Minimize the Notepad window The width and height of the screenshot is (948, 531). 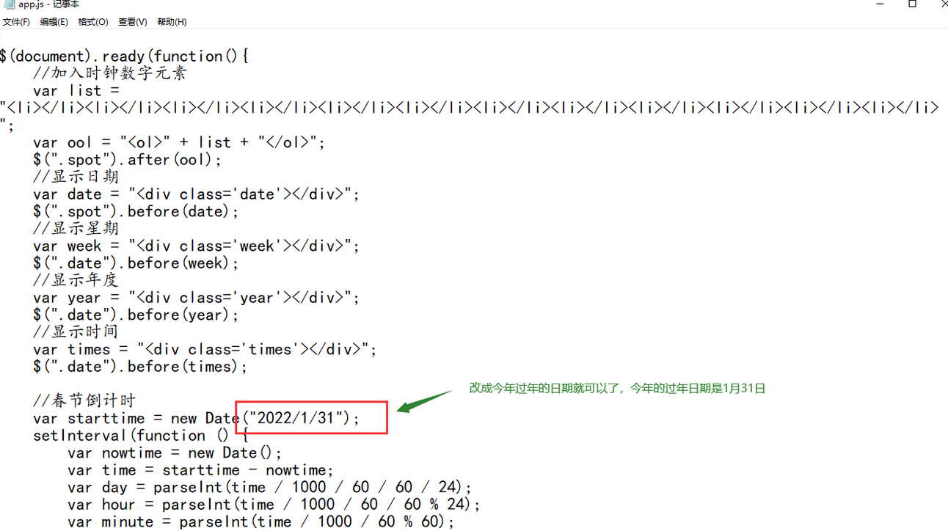coord(880,4)
